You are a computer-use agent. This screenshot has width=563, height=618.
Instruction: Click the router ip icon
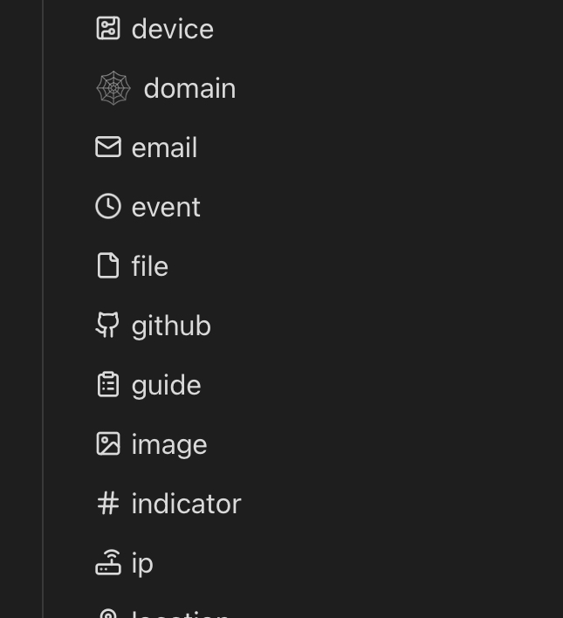108,562
